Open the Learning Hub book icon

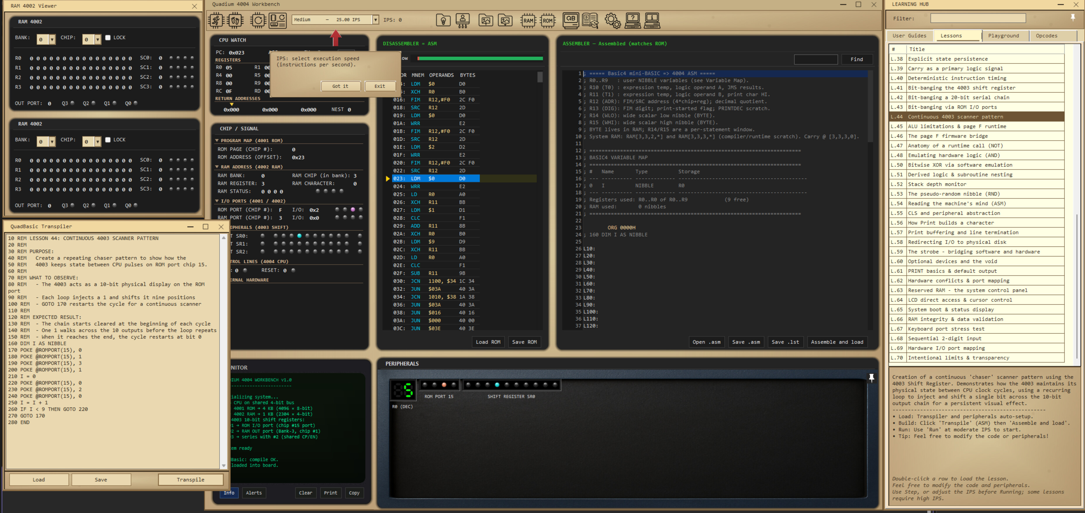[590, 20]
